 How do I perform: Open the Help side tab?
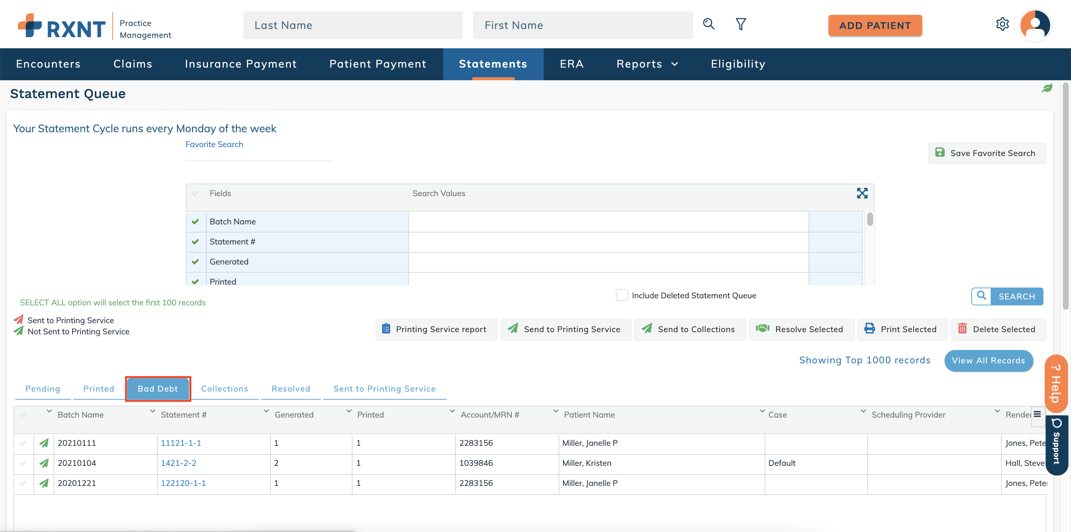[x=1056, y=384]
